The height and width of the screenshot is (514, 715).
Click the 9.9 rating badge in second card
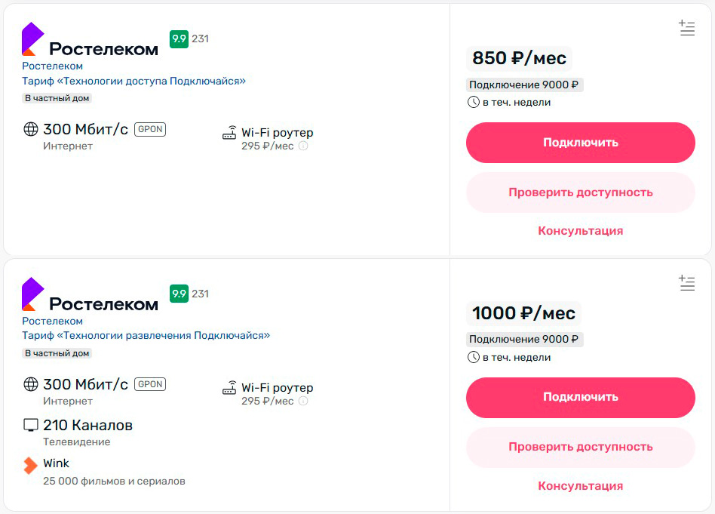pyautogui.click(x=179, y=294)
